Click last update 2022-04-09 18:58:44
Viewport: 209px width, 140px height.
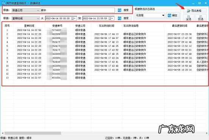pos(180,66)
